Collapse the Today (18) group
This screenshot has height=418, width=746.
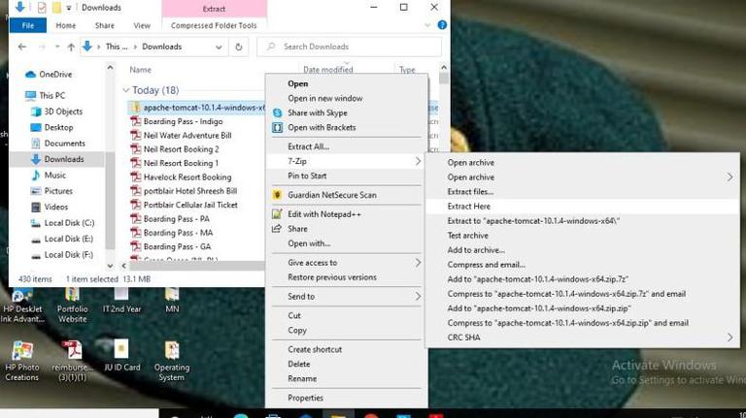pyautogui.click(x=126, y=90)
